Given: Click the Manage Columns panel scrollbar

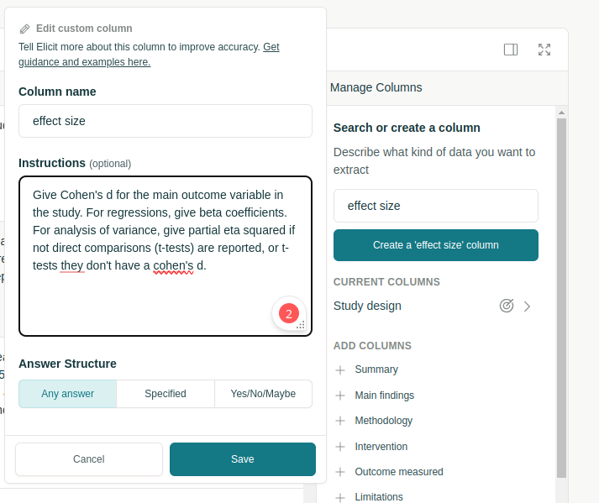Looking at the screenshot, I should click(561, 294).
